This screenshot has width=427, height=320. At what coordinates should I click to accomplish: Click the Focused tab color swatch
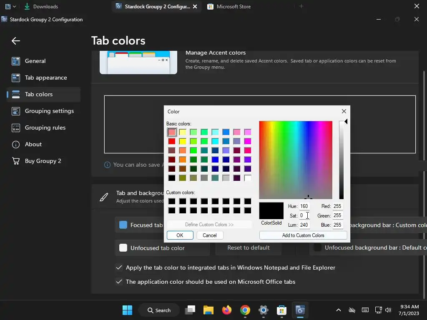[123, 225]
